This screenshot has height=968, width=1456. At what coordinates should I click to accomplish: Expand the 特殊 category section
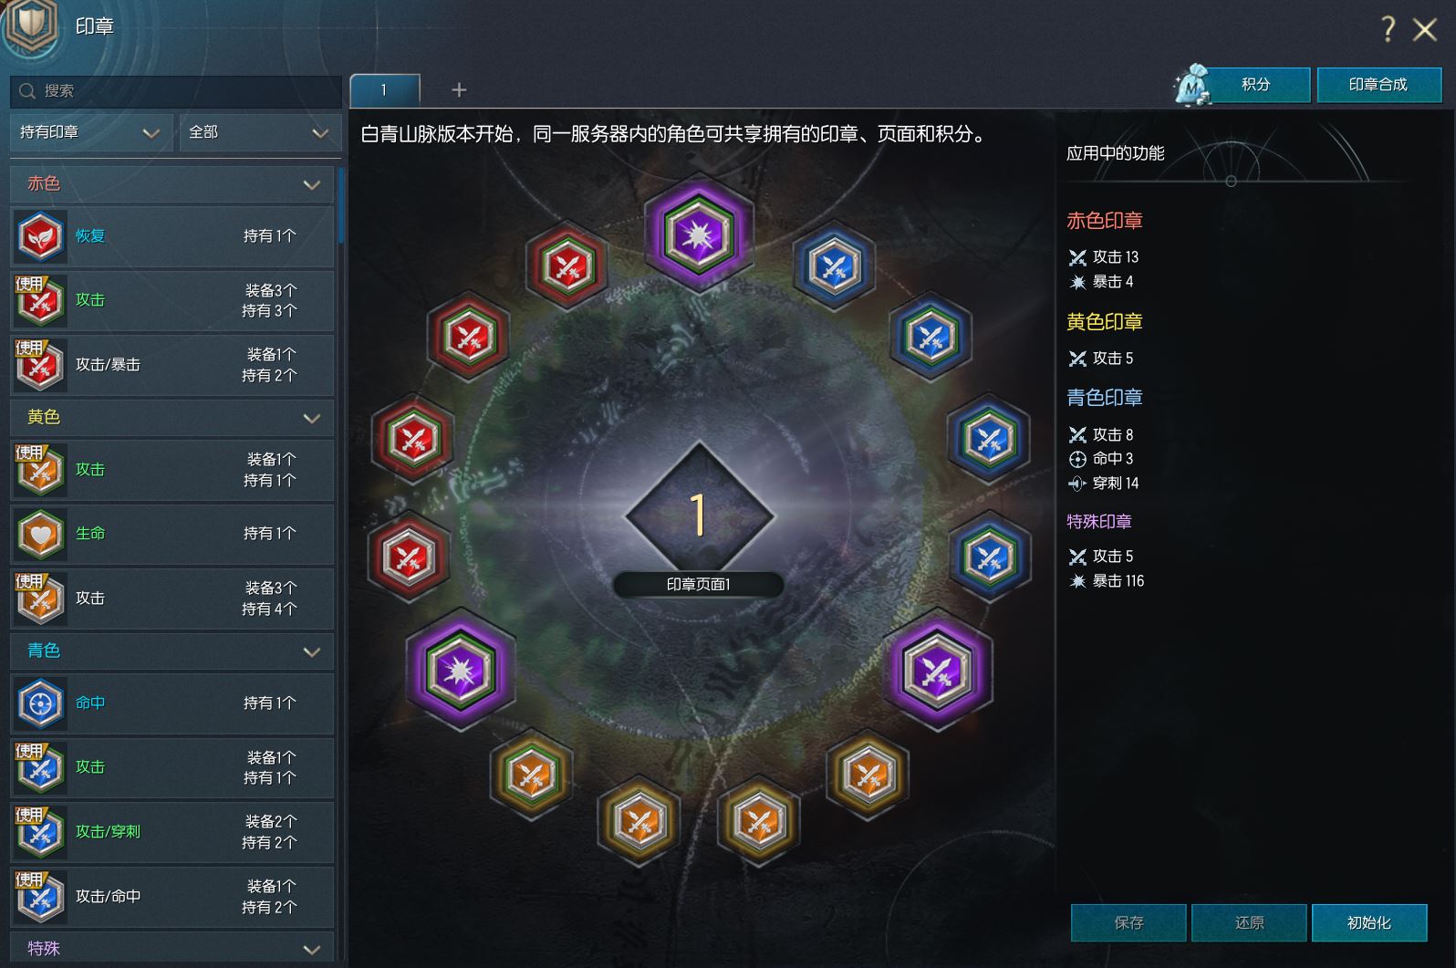(x=311, y=950)
